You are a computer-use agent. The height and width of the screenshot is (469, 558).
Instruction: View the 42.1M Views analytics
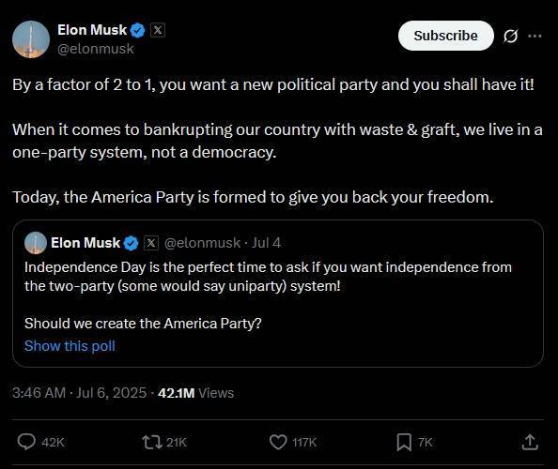[195, 393]
